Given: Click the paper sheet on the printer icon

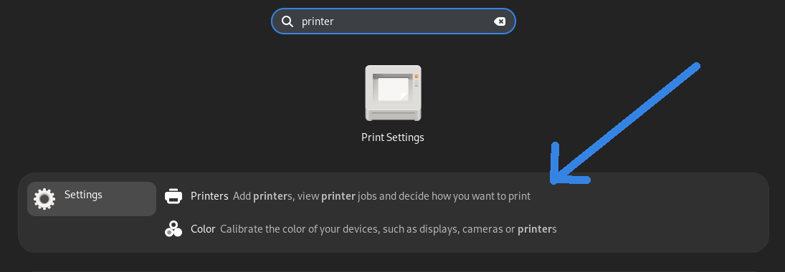Looking at the screenshot, I should [x=394, y=89].
